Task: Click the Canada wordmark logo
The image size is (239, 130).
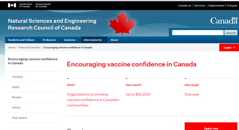Action: [x=224, y=20]
